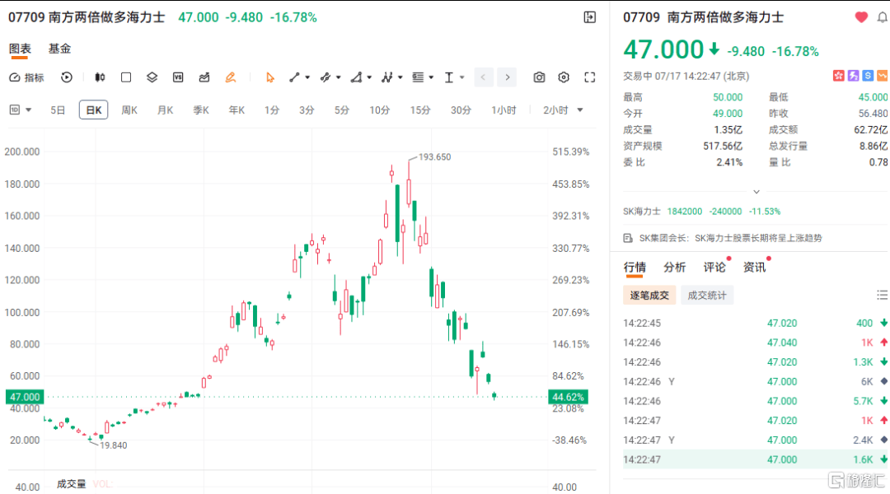Screen dimensions: 890x494
Task: Switch to the 评论 tab
Action: point(714,267)
